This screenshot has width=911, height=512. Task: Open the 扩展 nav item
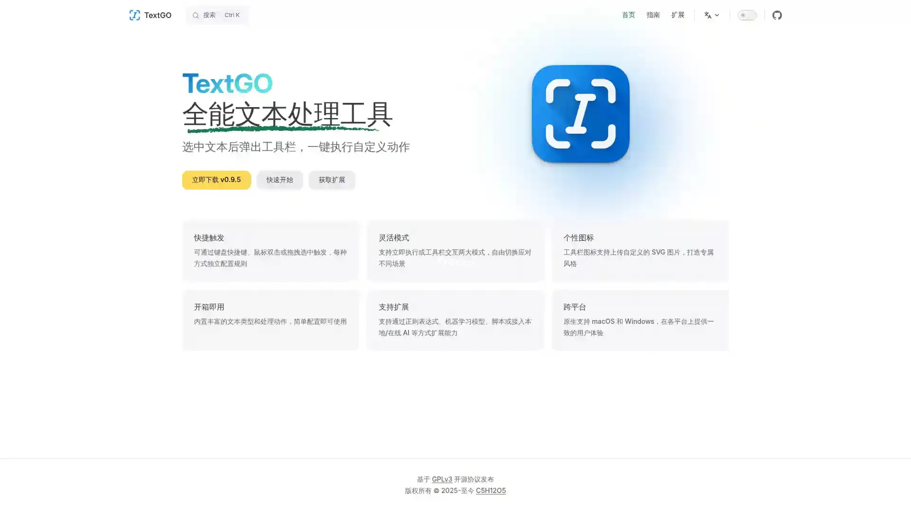pos(678,15)
